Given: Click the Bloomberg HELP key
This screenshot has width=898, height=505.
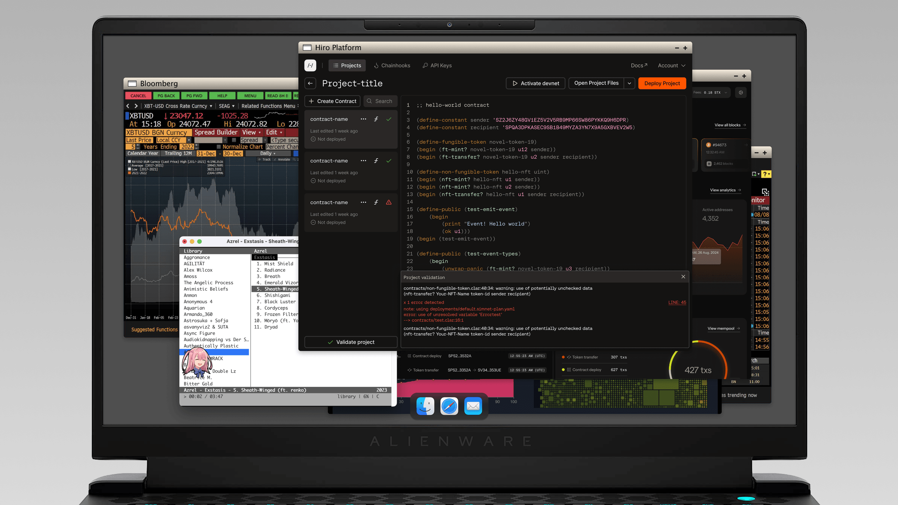Looking at the screenshot, I should click(222, 96).
